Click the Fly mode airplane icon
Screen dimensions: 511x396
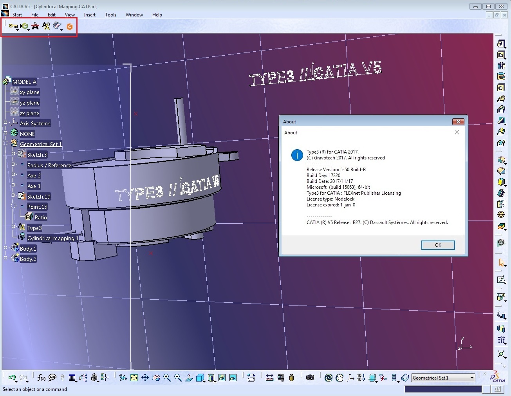(x=123, y=378)
